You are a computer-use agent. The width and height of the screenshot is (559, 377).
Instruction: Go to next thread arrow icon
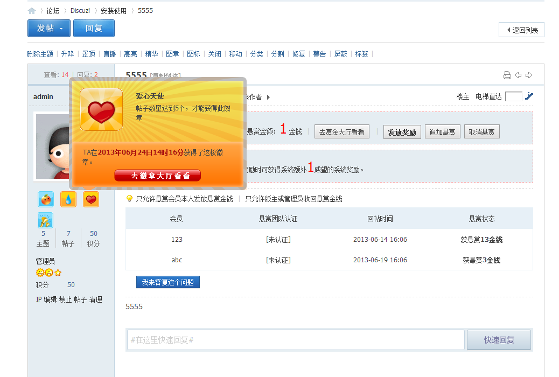529,75
